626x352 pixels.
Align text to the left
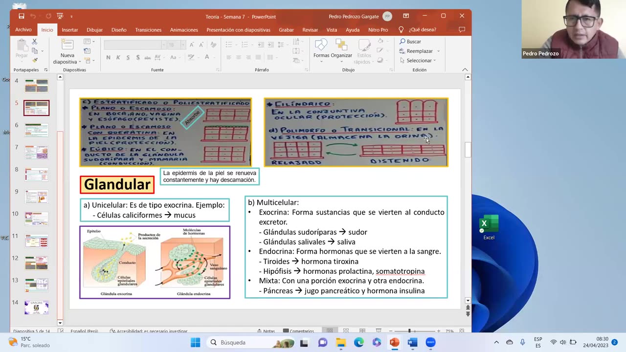point(228,57)
